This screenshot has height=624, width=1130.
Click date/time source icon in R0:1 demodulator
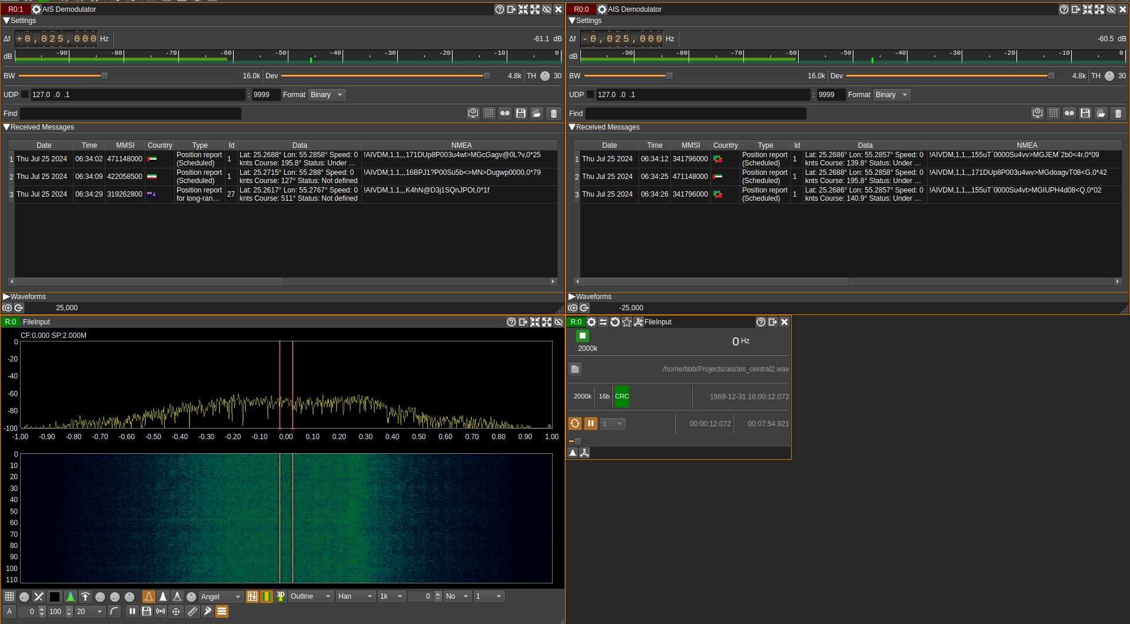[473, 113]
